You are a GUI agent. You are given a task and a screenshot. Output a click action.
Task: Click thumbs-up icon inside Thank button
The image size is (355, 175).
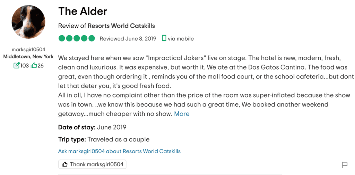pyautogui.click(x=64, y=164)
